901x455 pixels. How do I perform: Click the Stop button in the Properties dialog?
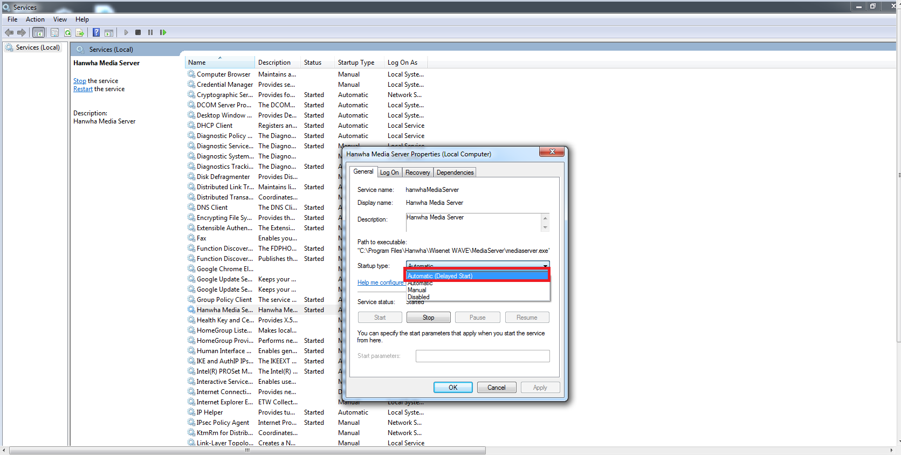pyautogui.click(x=429, y=318)
